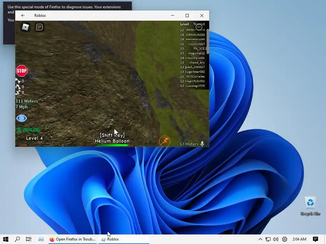326x244 pixels.
Task: Select player megsmel22 in the leaderboard
Action: 192,53
